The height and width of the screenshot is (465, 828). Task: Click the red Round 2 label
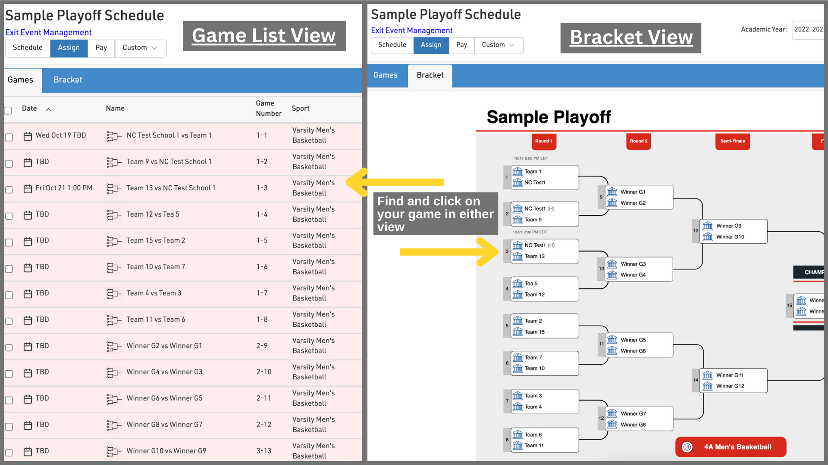(638, 141)
